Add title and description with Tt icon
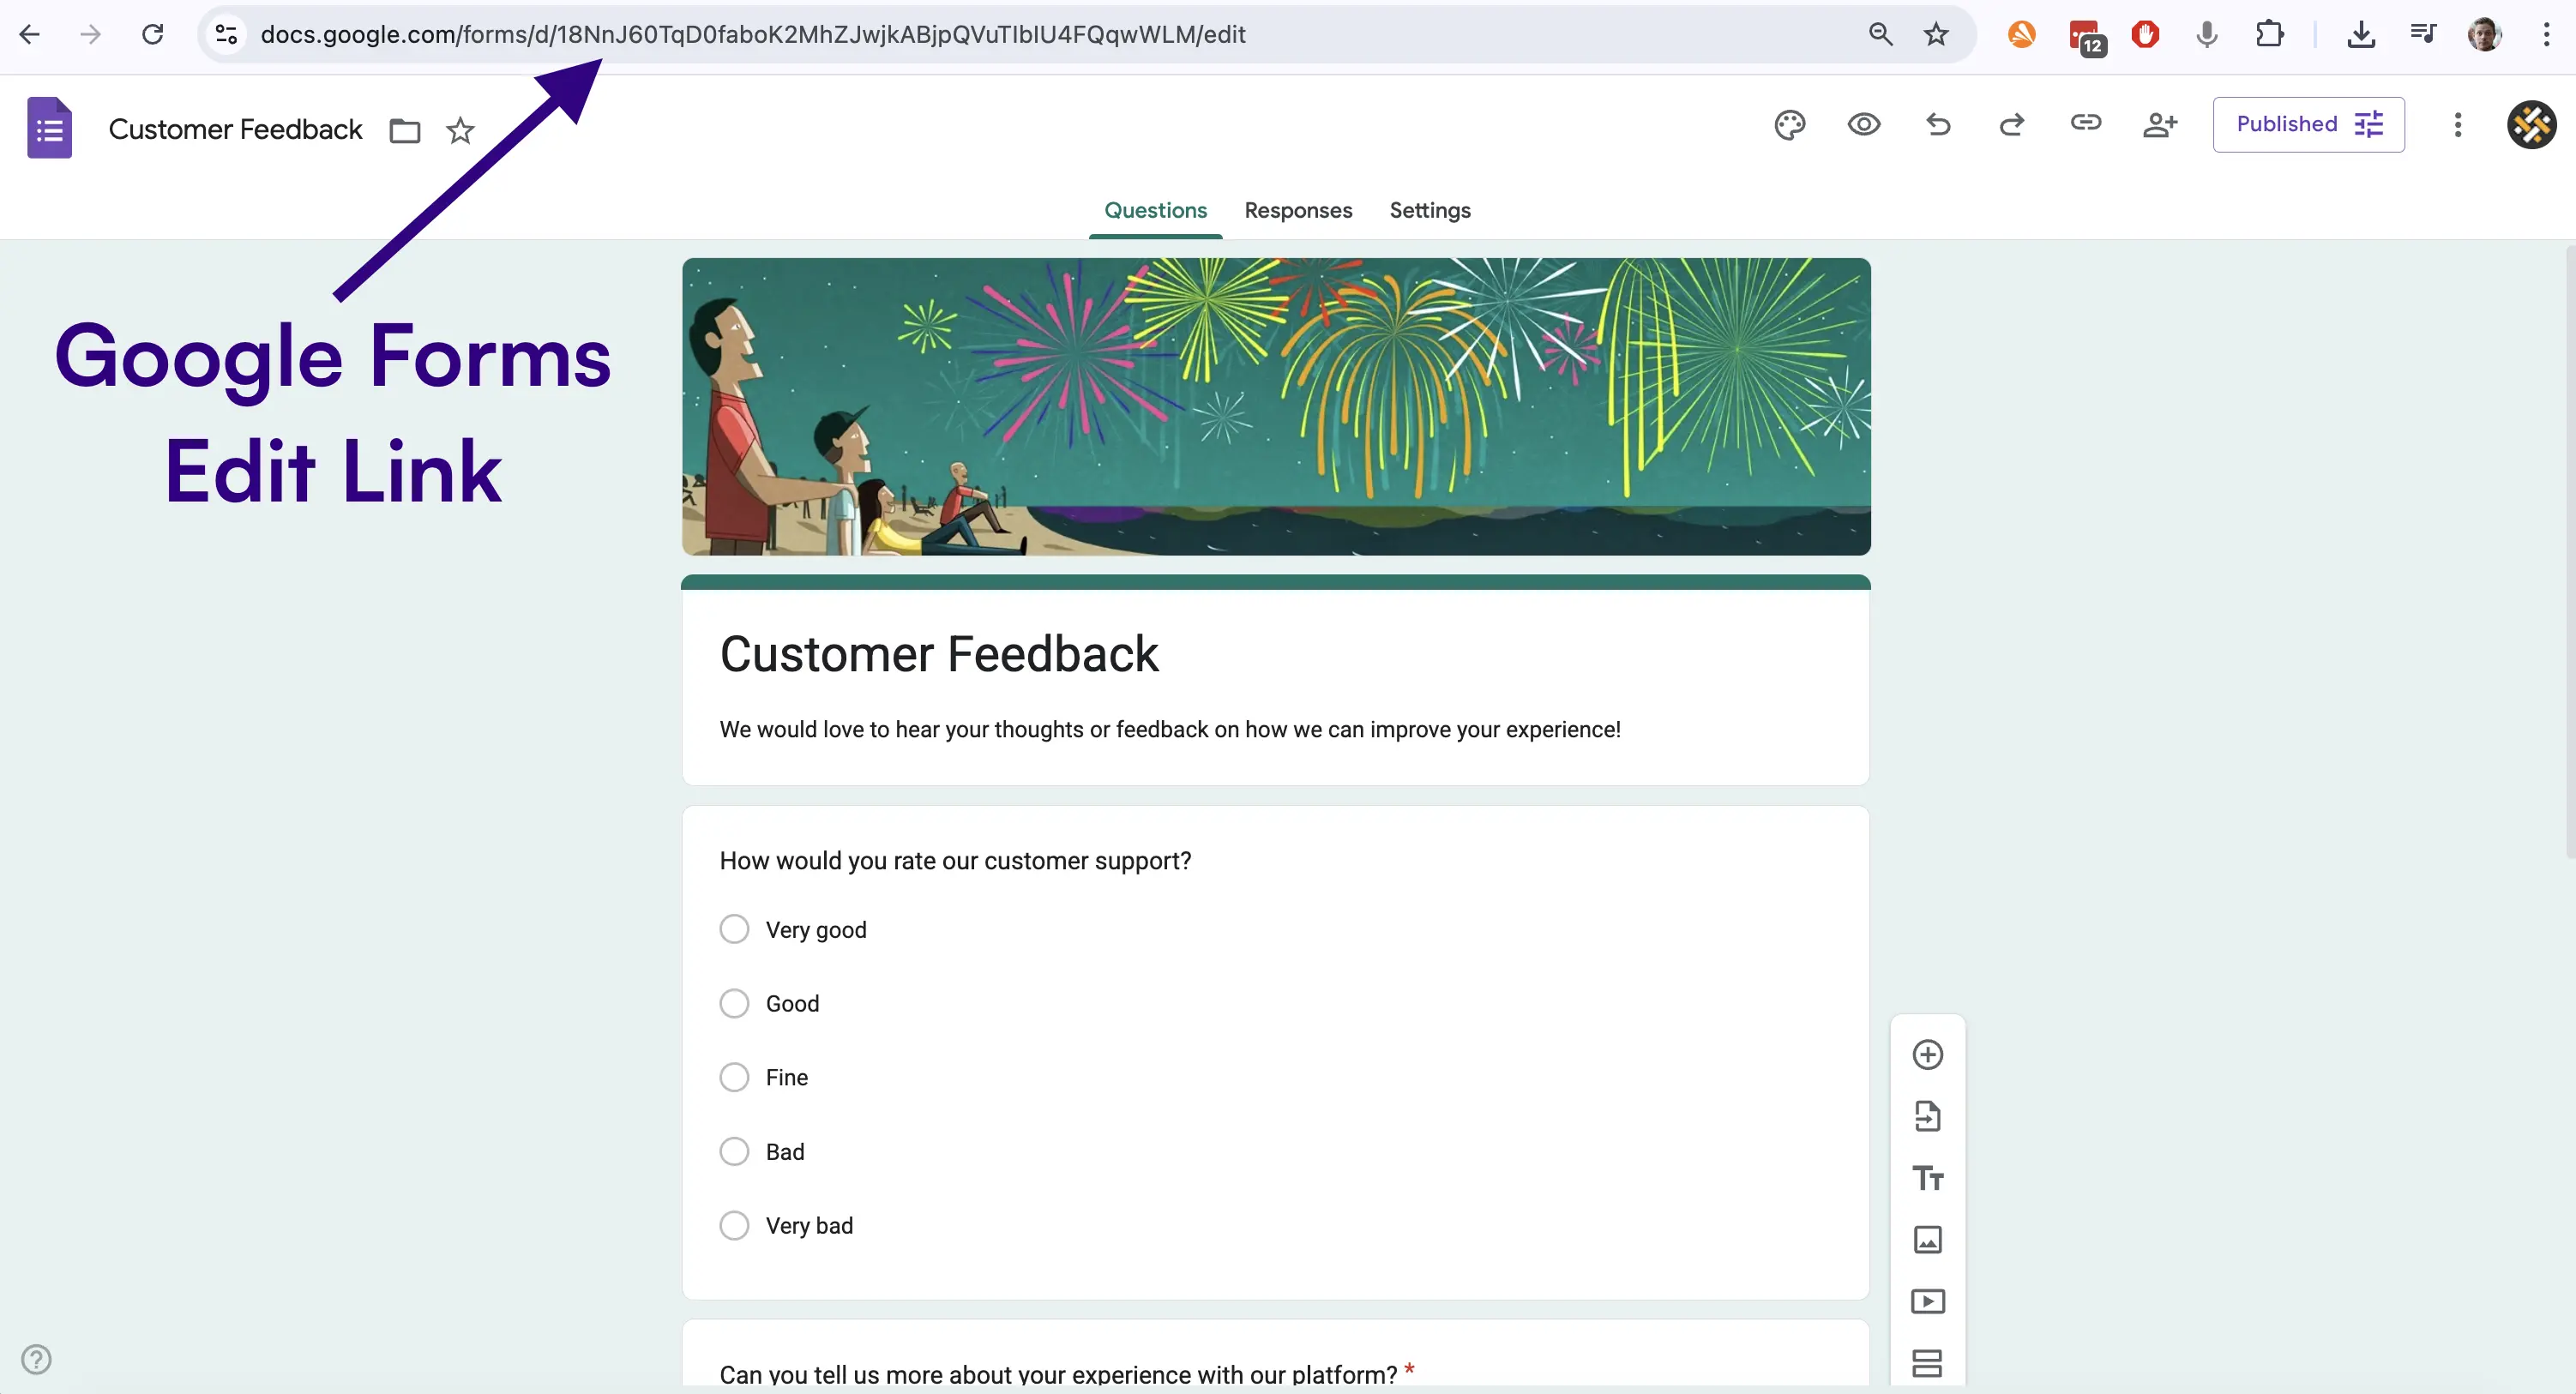The width and height of the screenshot is (2576, 1394). (x=1927, y=1178)
